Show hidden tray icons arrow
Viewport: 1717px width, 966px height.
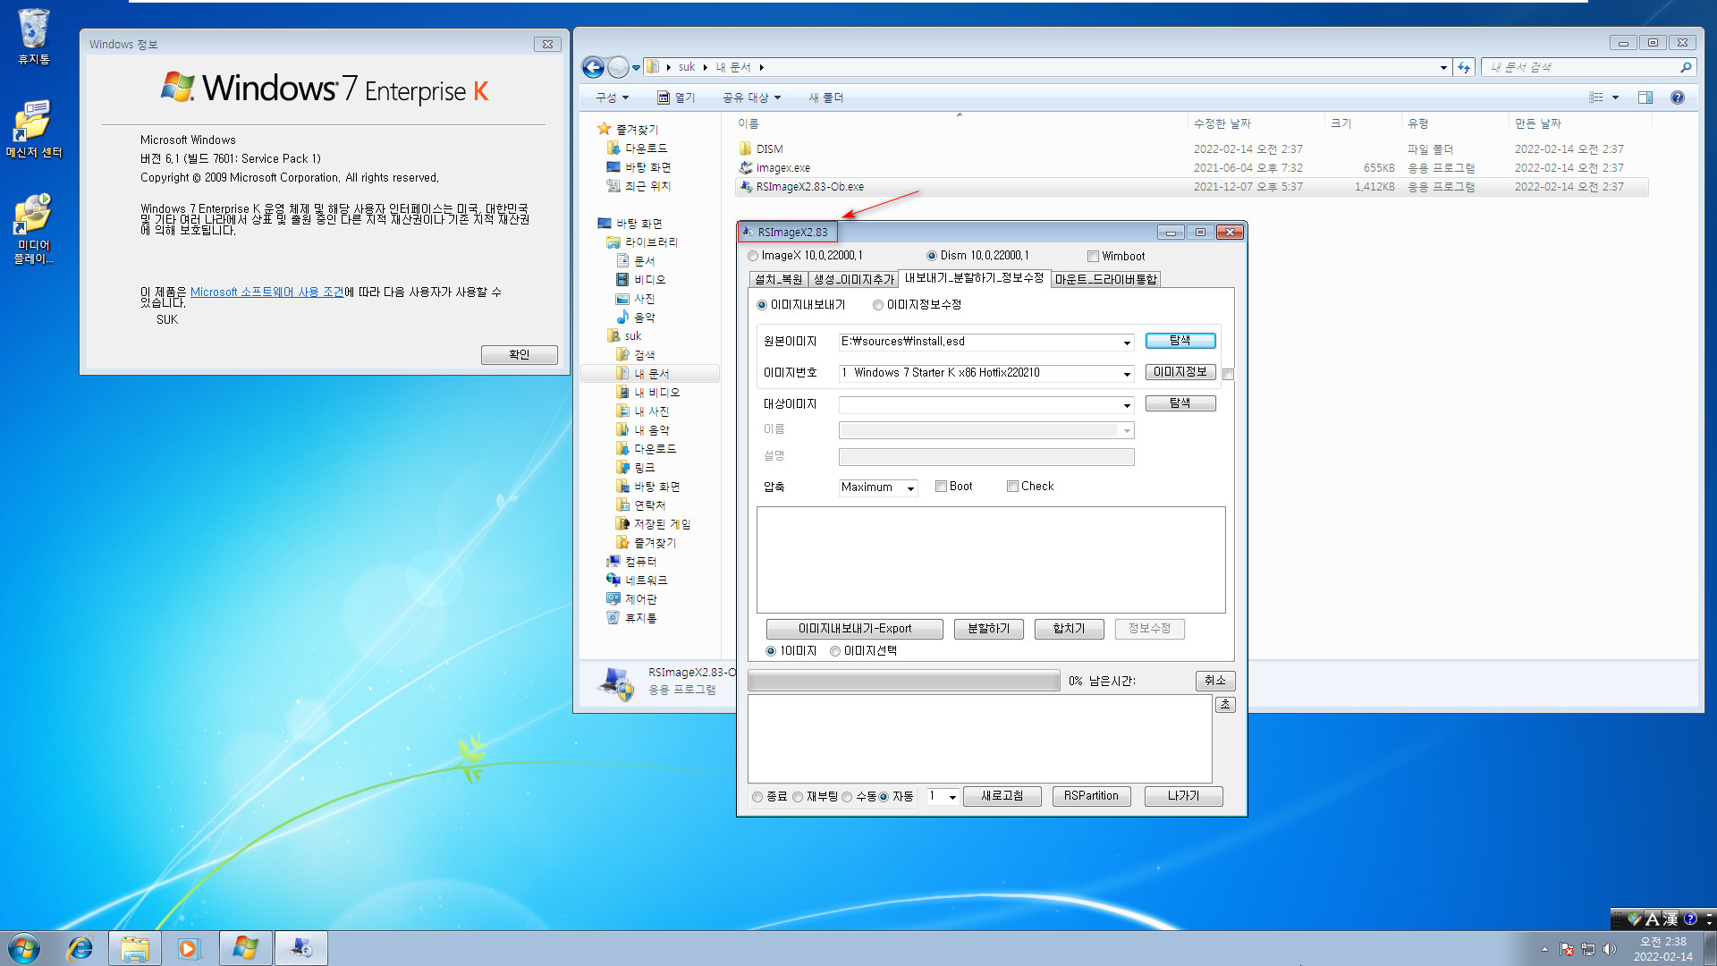click(1544, 949)
